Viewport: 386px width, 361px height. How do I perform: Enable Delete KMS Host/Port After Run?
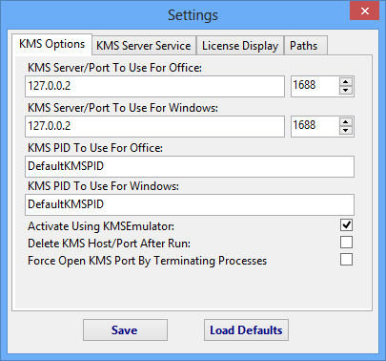346,243
